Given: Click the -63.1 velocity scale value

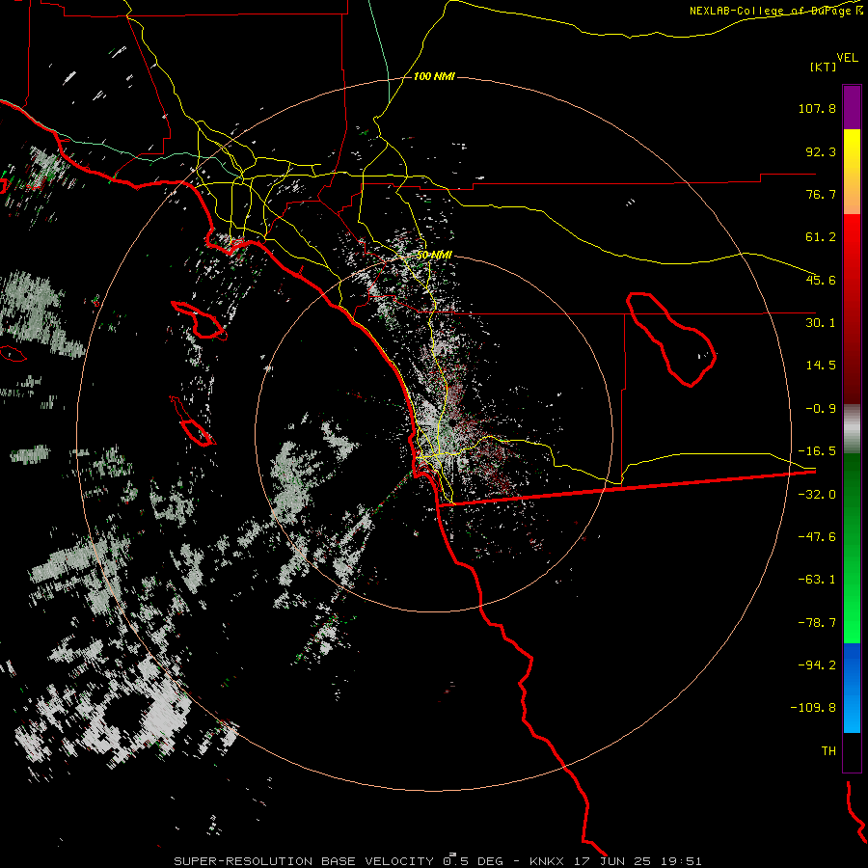Looking at the screenshot, I should pyautogui.click(x=817, y=580).
